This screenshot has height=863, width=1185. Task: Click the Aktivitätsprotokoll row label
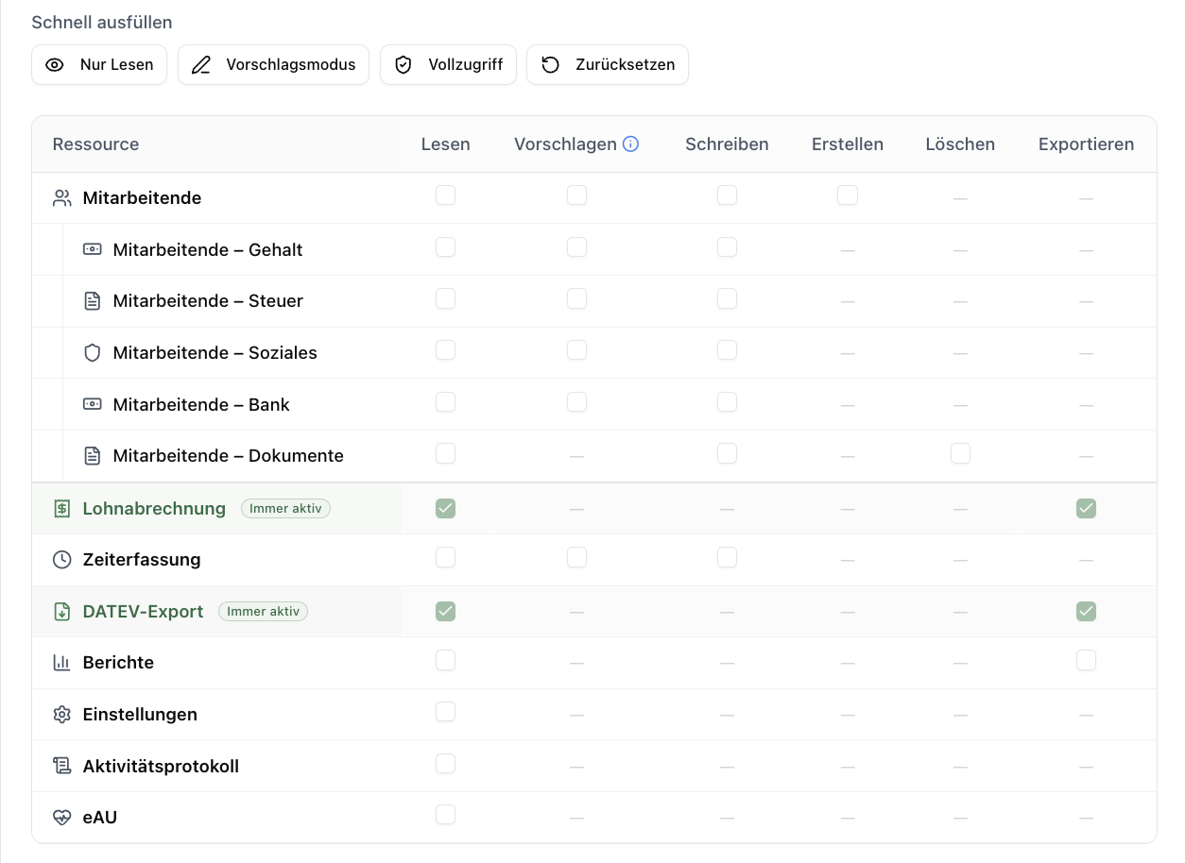(x=161, y=767)
